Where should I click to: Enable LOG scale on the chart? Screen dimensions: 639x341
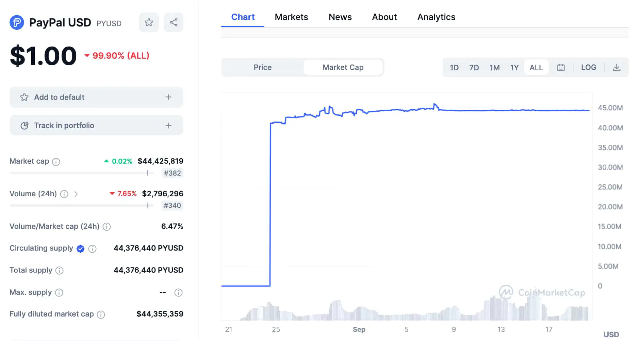click(x=589, y=67)
